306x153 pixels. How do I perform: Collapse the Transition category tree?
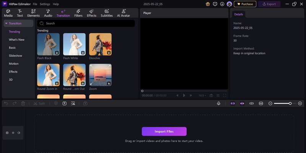click(x=7, y=24)
